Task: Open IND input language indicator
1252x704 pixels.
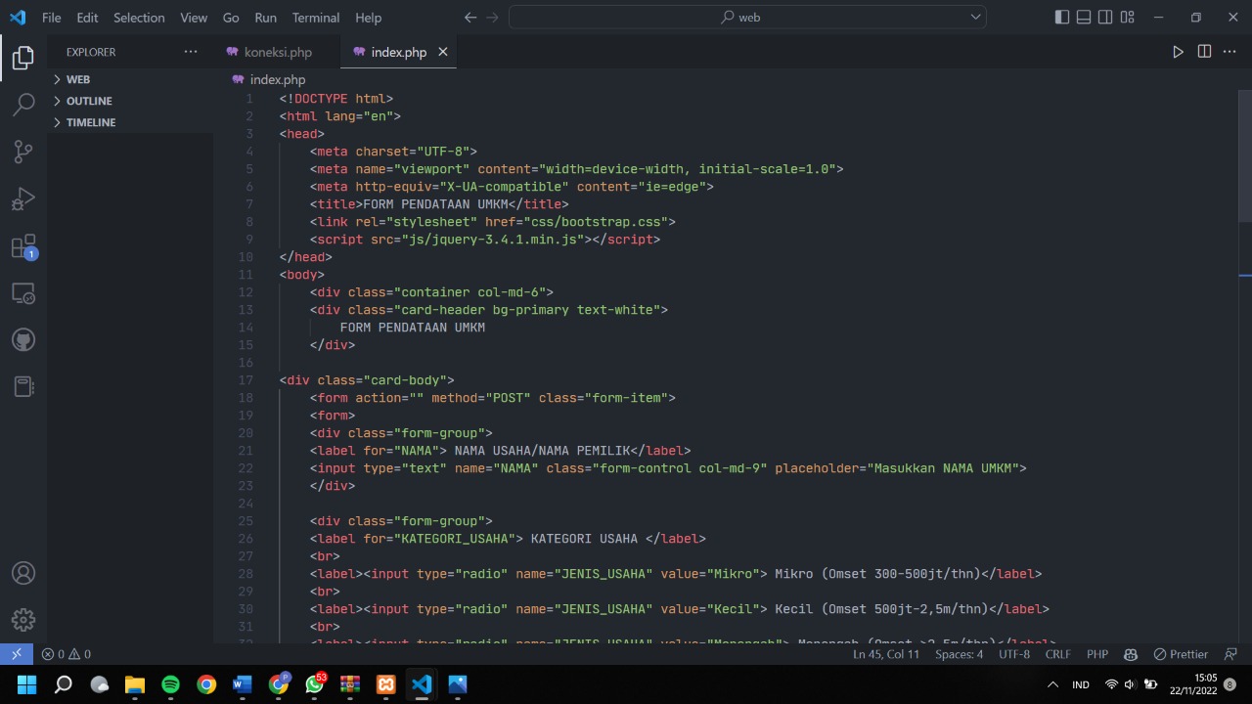Action: 1081,684
